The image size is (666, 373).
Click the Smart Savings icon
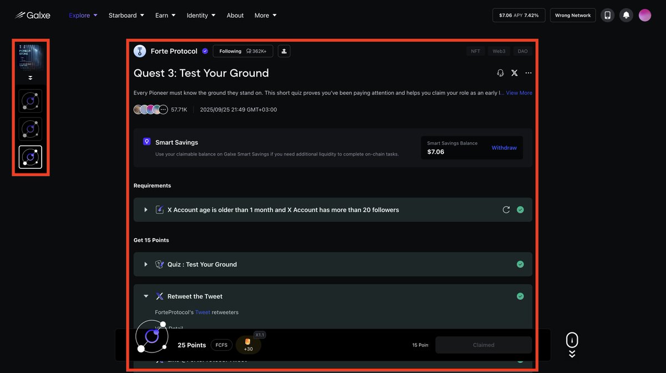(x=147, y=142)
